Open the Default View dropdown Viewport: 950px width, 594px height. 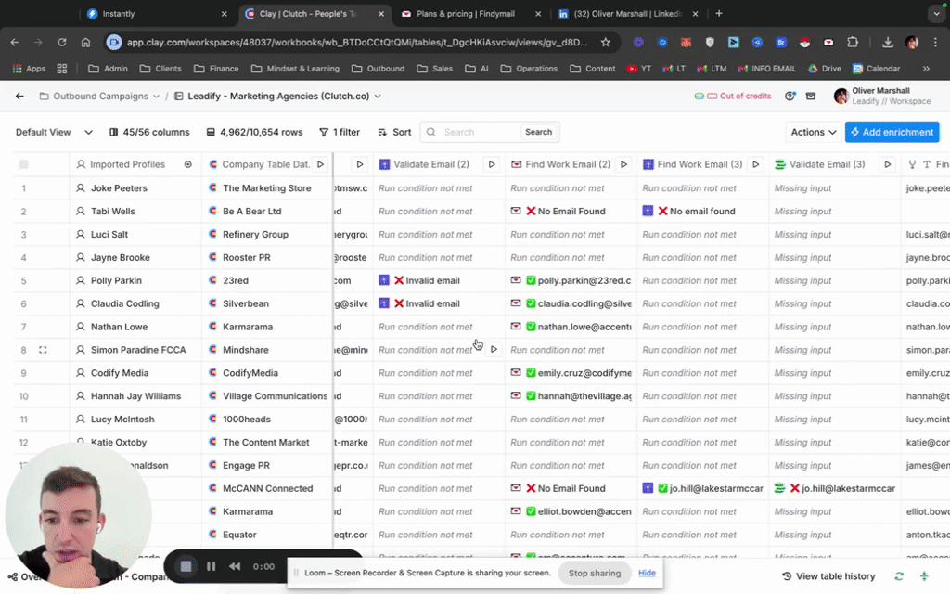[x=54, y=132]
